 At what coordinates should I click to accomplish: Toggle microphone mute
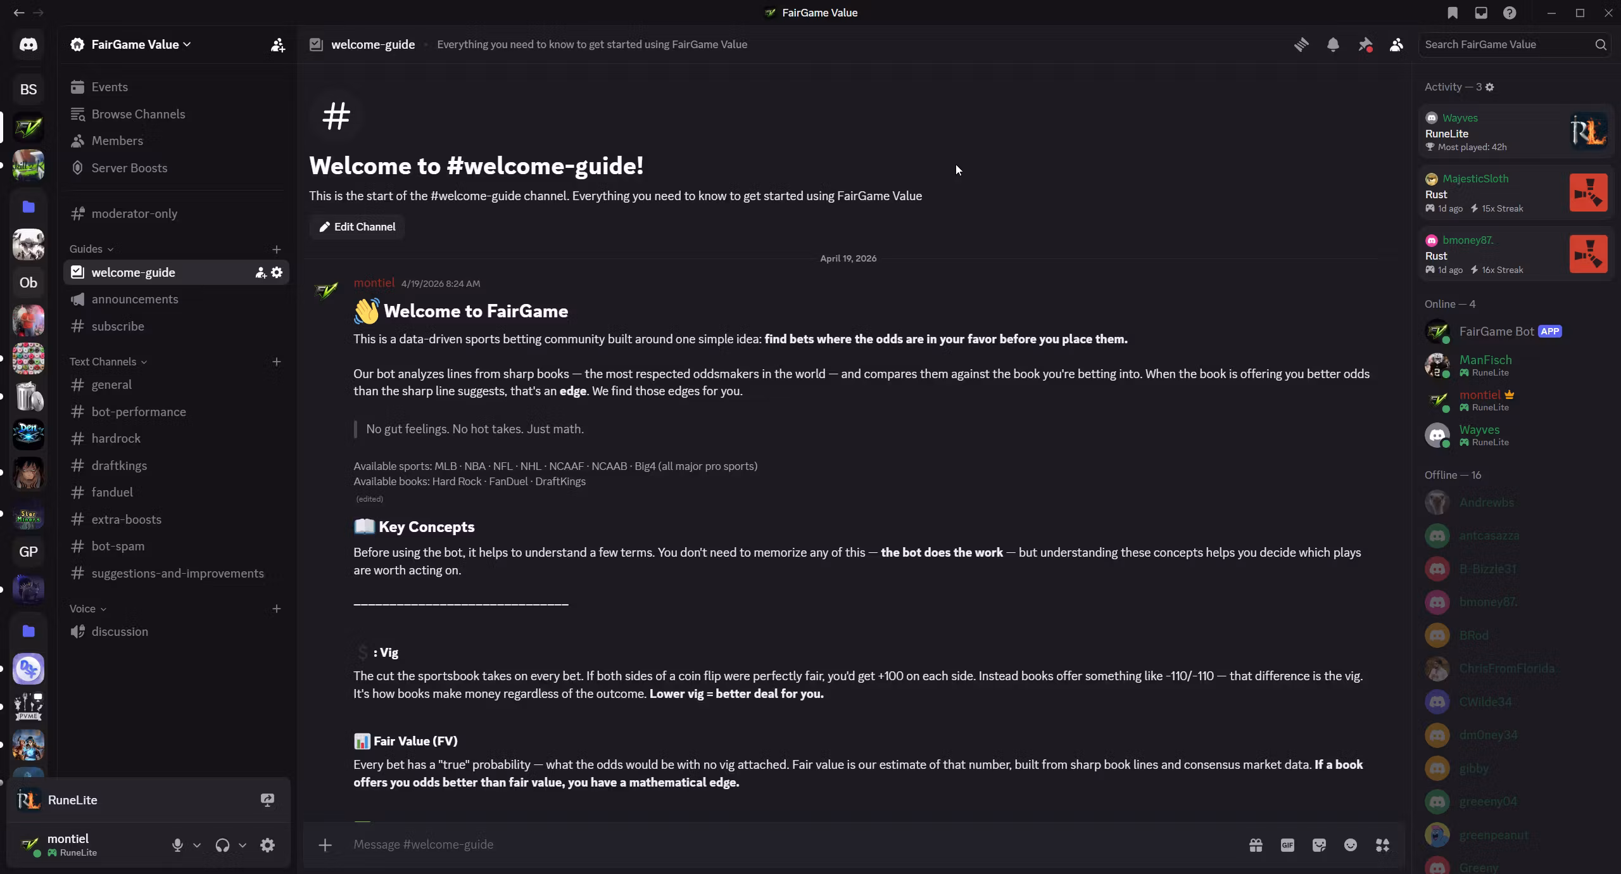177,845
